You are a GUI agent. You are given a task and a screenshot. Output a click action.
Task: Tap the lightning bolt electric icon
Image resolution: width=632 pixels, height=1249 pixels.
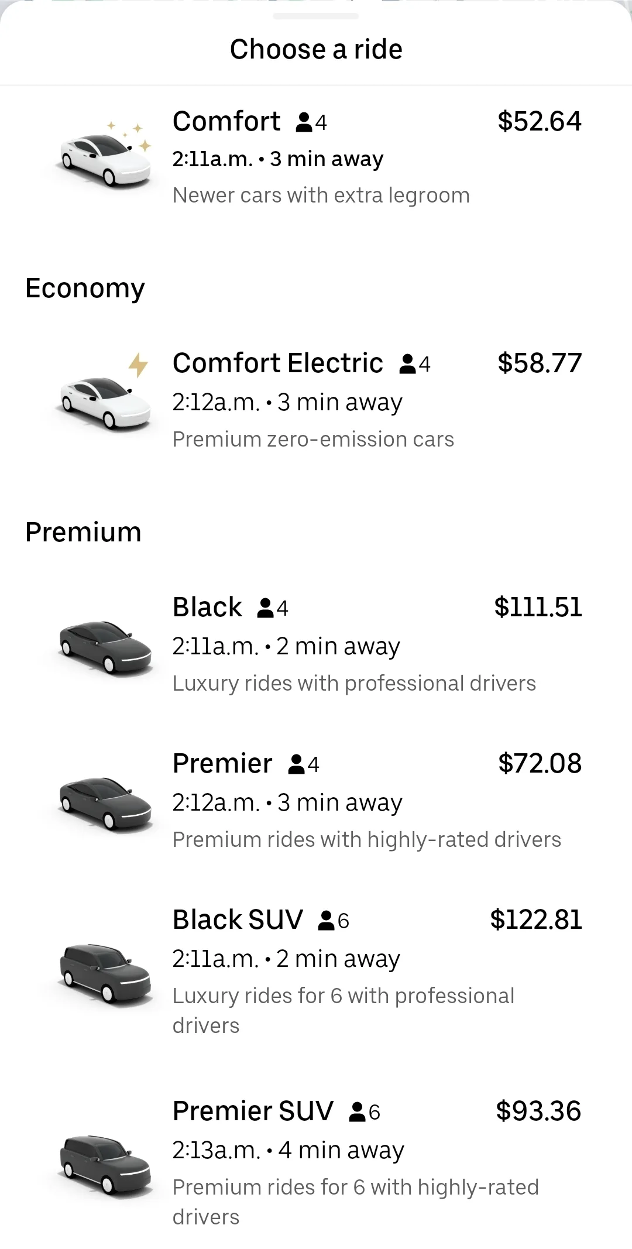[138, 364]
